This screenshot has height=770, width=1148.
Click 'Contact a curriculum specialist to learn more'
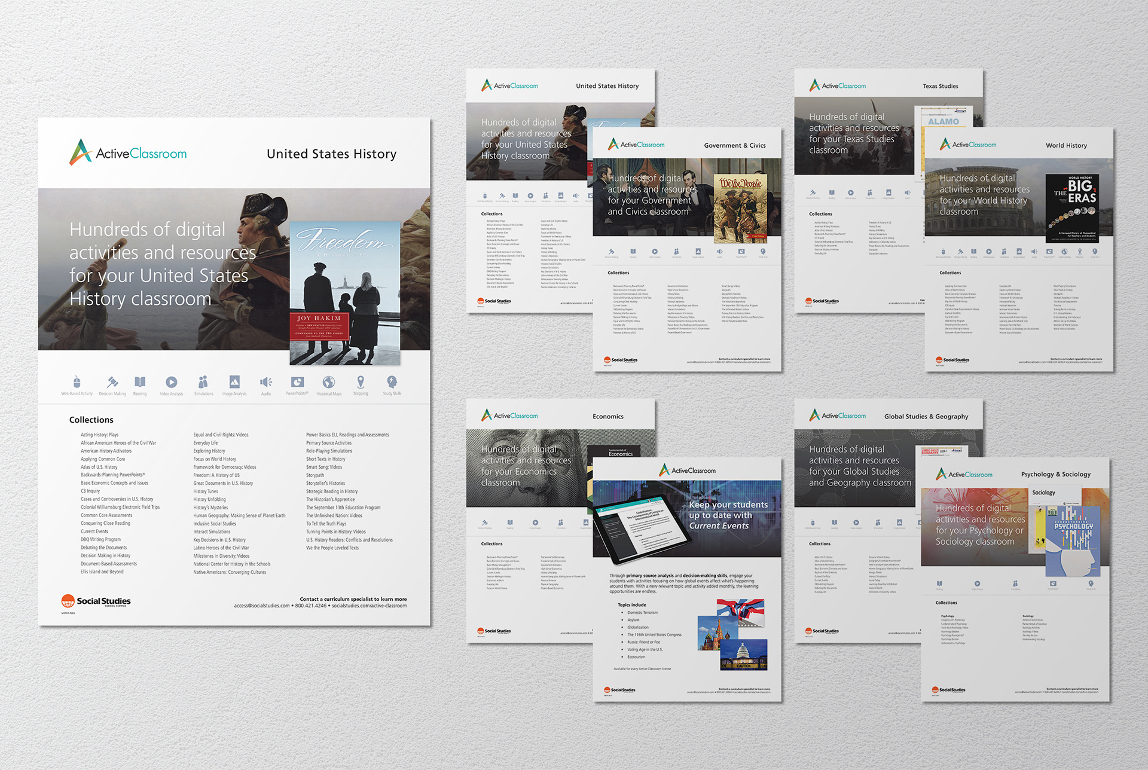point(353,599)
